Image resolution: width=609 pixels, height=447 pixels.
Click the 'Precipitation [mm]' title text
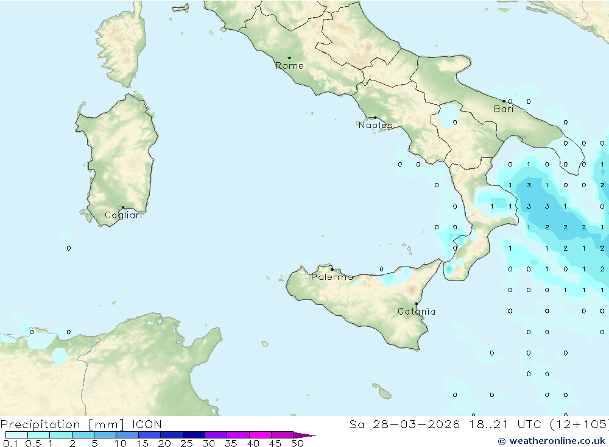pyautogui.click(x=62, y=424)
